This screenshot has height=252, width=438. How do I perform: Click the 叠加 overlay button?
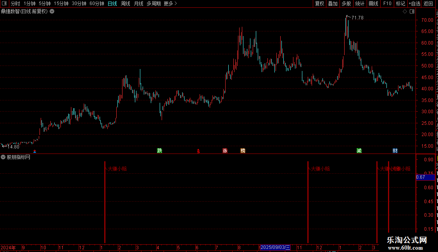(333, 3)
